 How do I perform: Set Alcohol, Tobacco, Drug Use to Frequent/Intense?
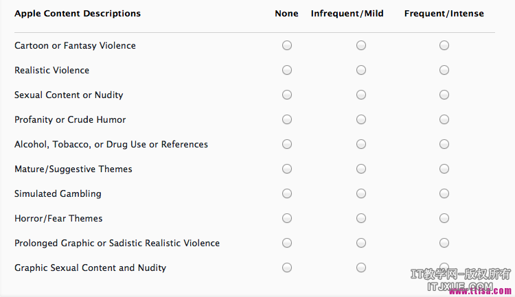[444, 144]
